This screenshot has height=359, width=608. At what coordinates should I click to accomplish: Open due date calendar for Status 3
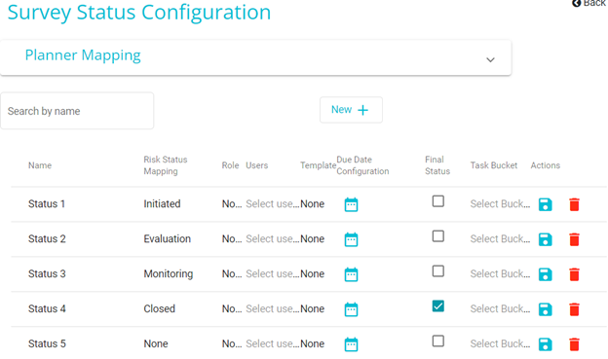pyautogui.click(x=351, y=273)
